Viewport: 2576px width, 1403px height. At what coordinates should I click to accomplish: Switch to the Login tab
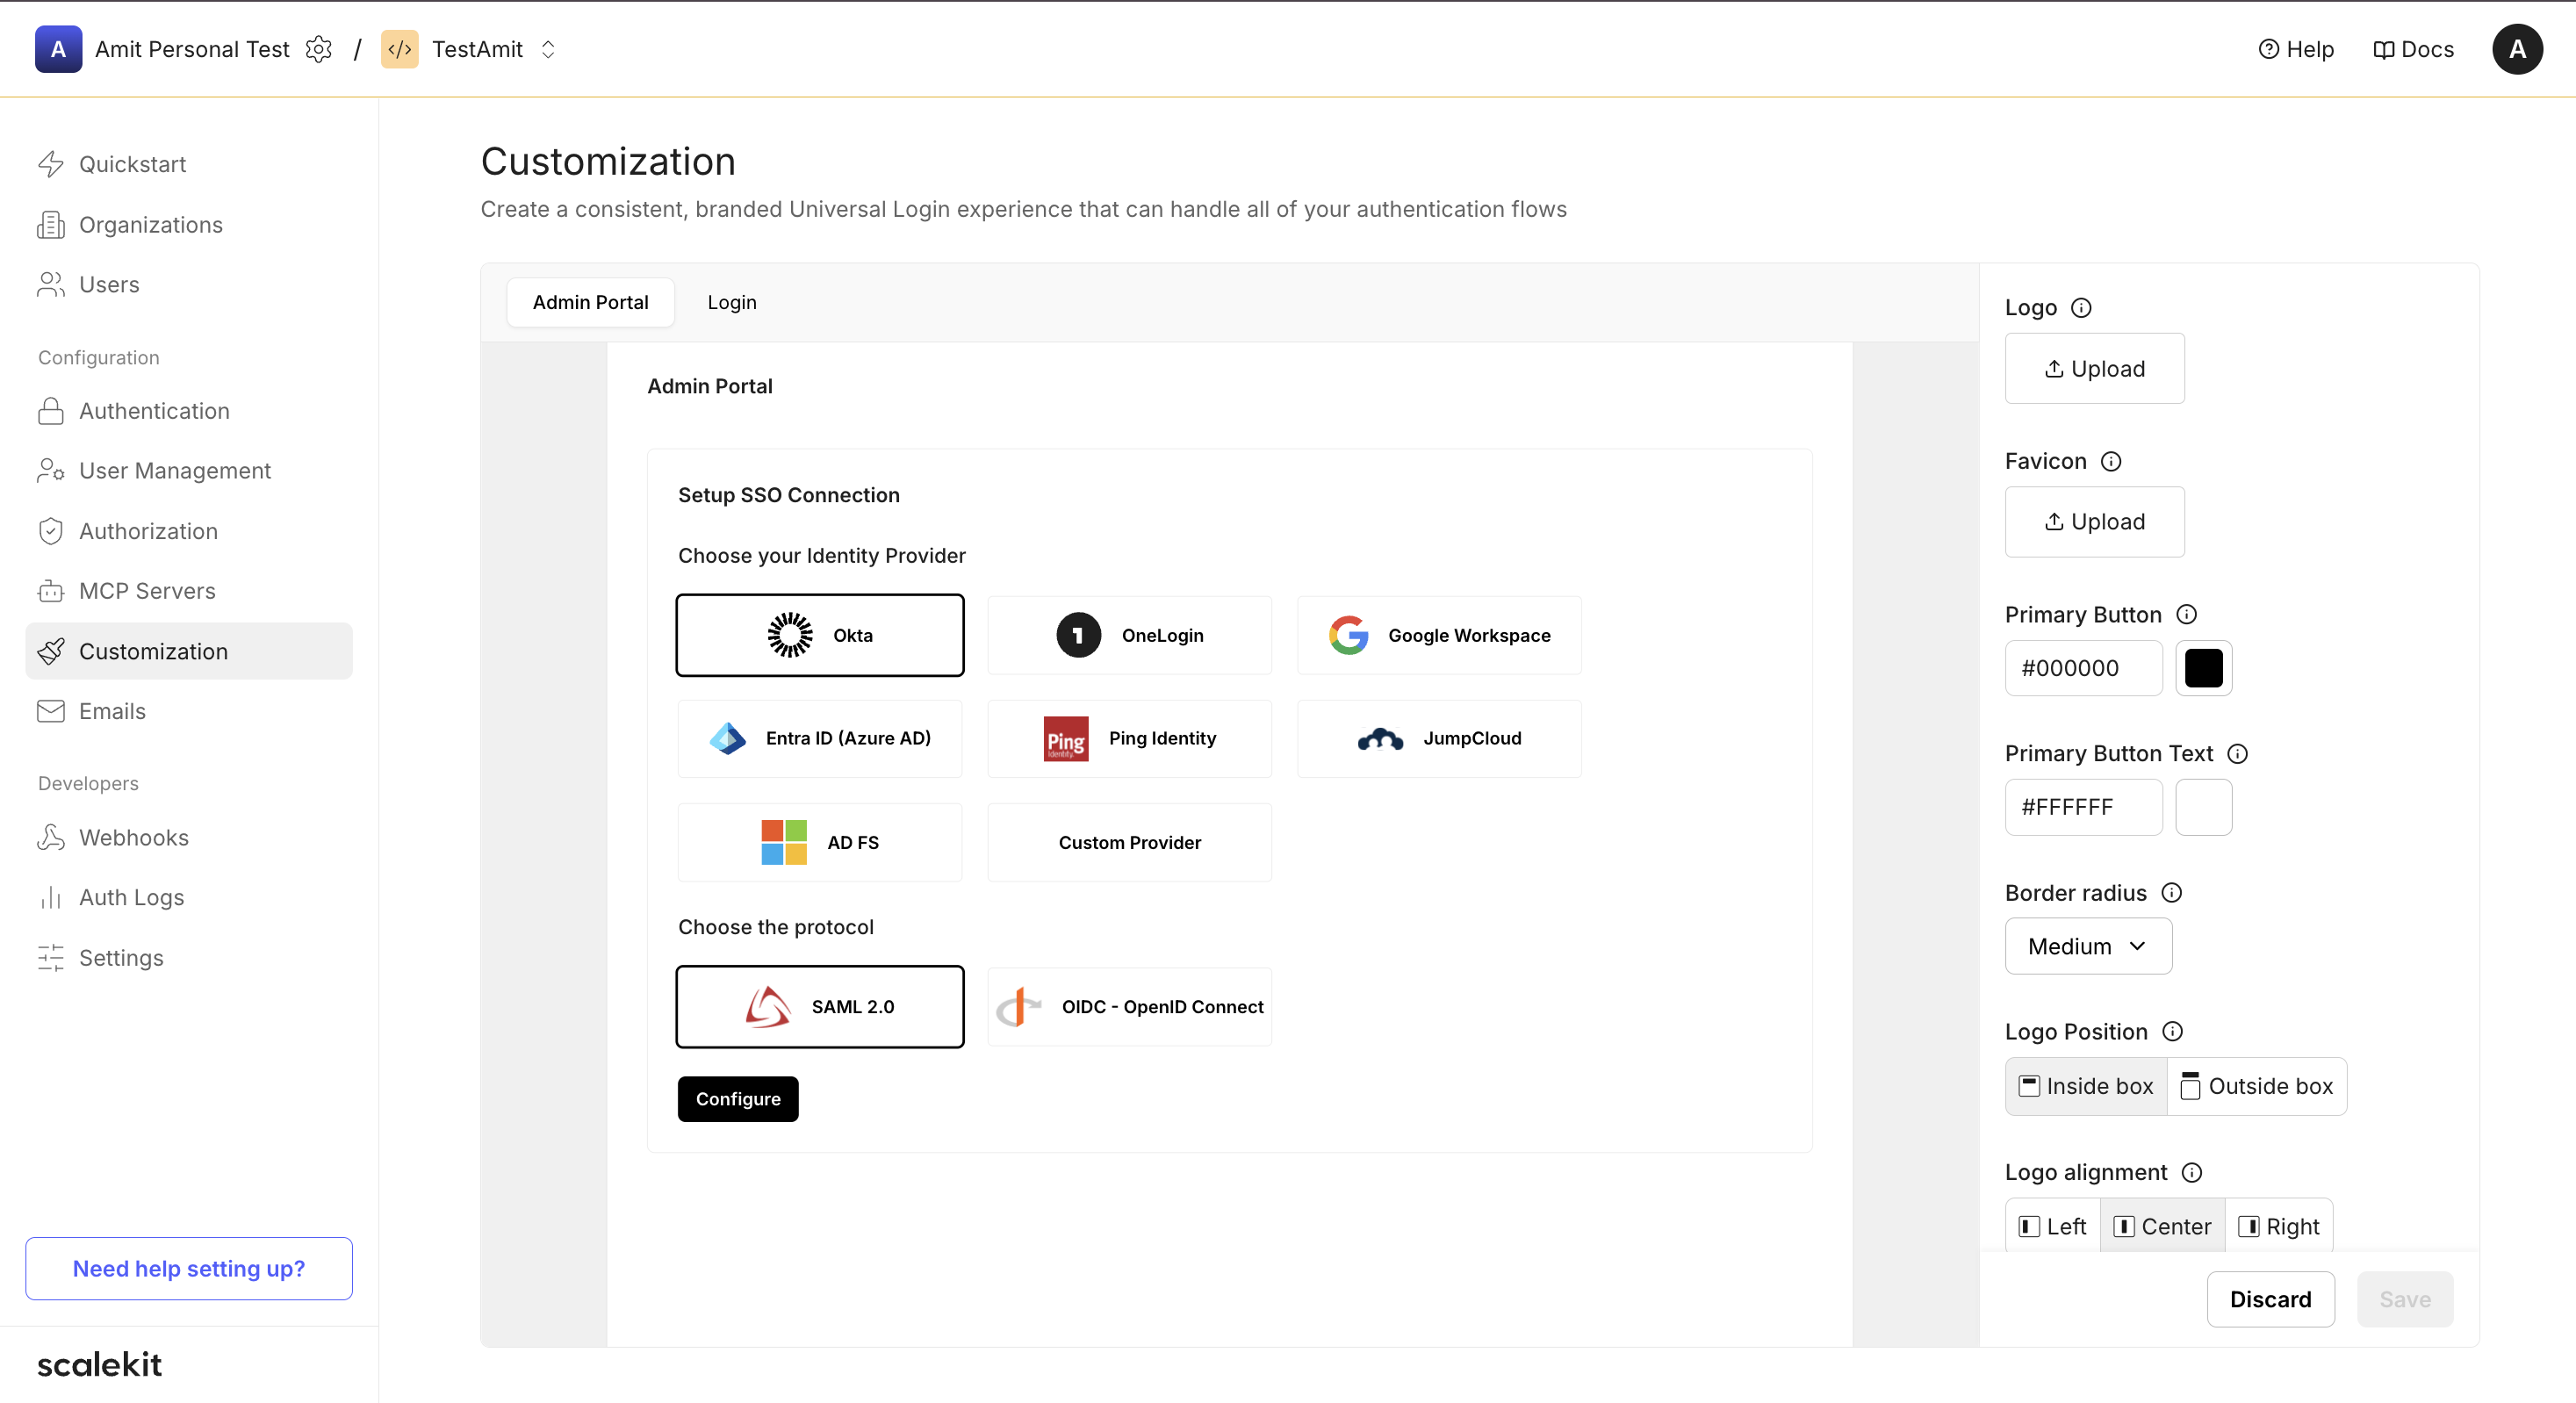point(732,302)
